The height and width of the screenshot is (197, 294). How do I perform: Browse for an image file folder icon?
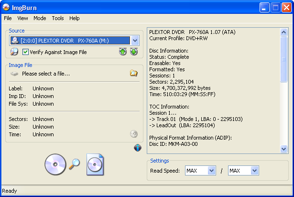pos(134,73)
